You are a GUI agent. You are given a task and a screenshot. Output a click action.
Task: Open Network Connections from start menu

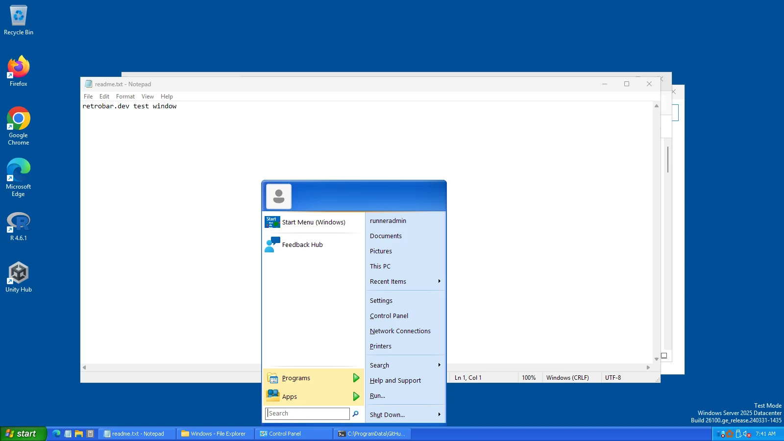coord(405,331)
